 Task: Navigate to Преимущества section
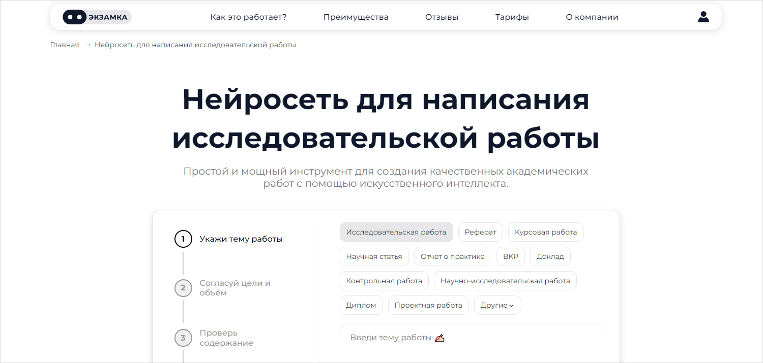[356, 17]
